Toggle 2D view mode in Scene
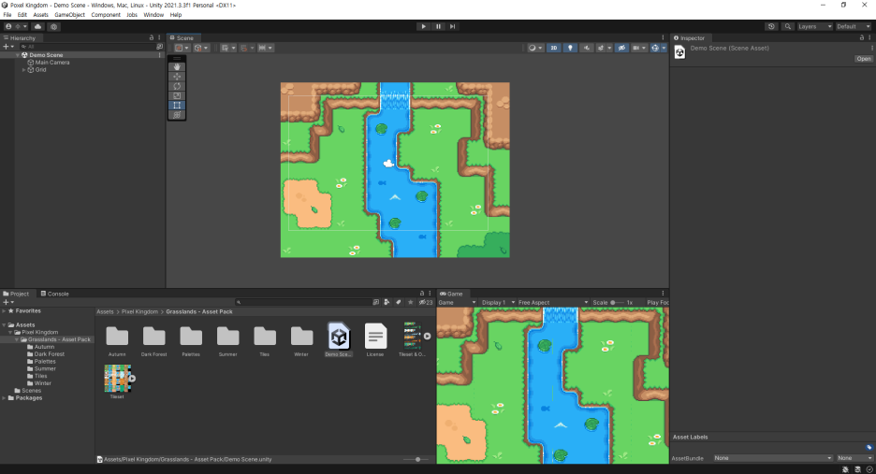 point(554,48)
